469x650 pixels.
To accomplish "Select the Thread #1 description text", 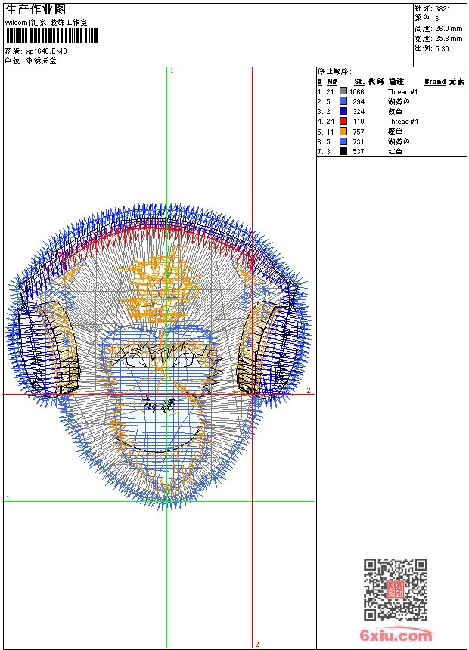I will [402, 91].
